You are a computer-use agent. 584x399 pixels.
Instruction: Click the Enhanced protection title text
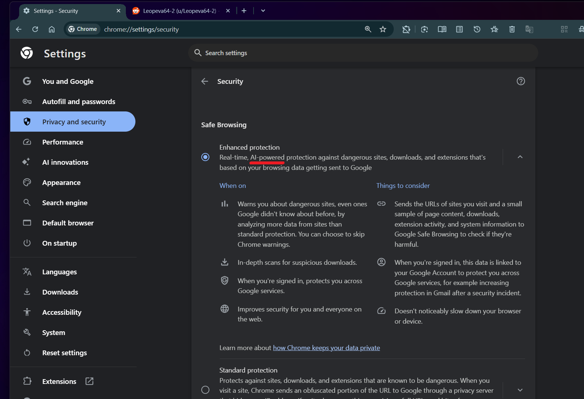pos(249,147)
